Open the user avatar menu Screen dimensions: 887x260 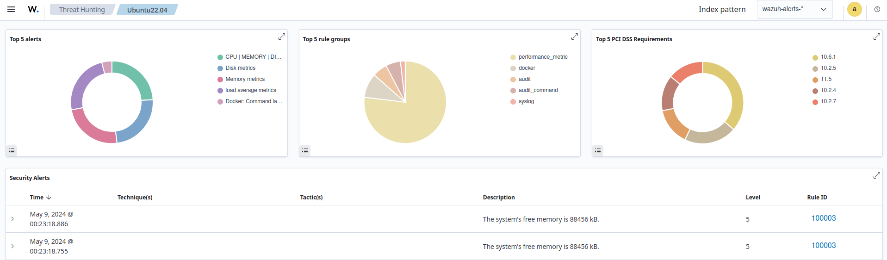pyautogui.click(x=854, y=9)
